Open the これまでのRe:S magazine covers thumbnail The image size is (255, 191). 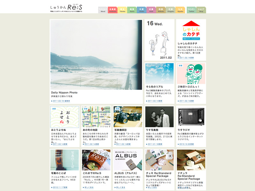click(96, 160)
